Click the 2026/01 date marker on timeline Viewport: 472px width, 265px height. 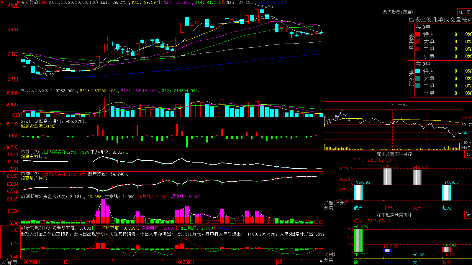point(186,262)
